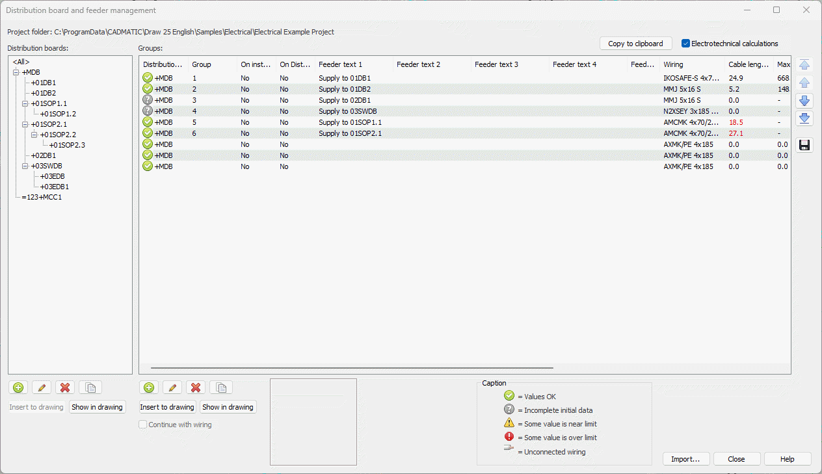Click the add distribution board green plus icon

18,388
